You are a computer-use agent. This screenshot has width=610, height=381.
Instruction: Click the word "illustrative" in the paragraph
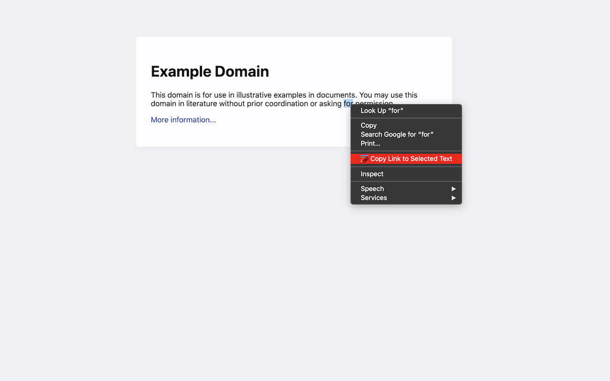(x=254, y=95)
